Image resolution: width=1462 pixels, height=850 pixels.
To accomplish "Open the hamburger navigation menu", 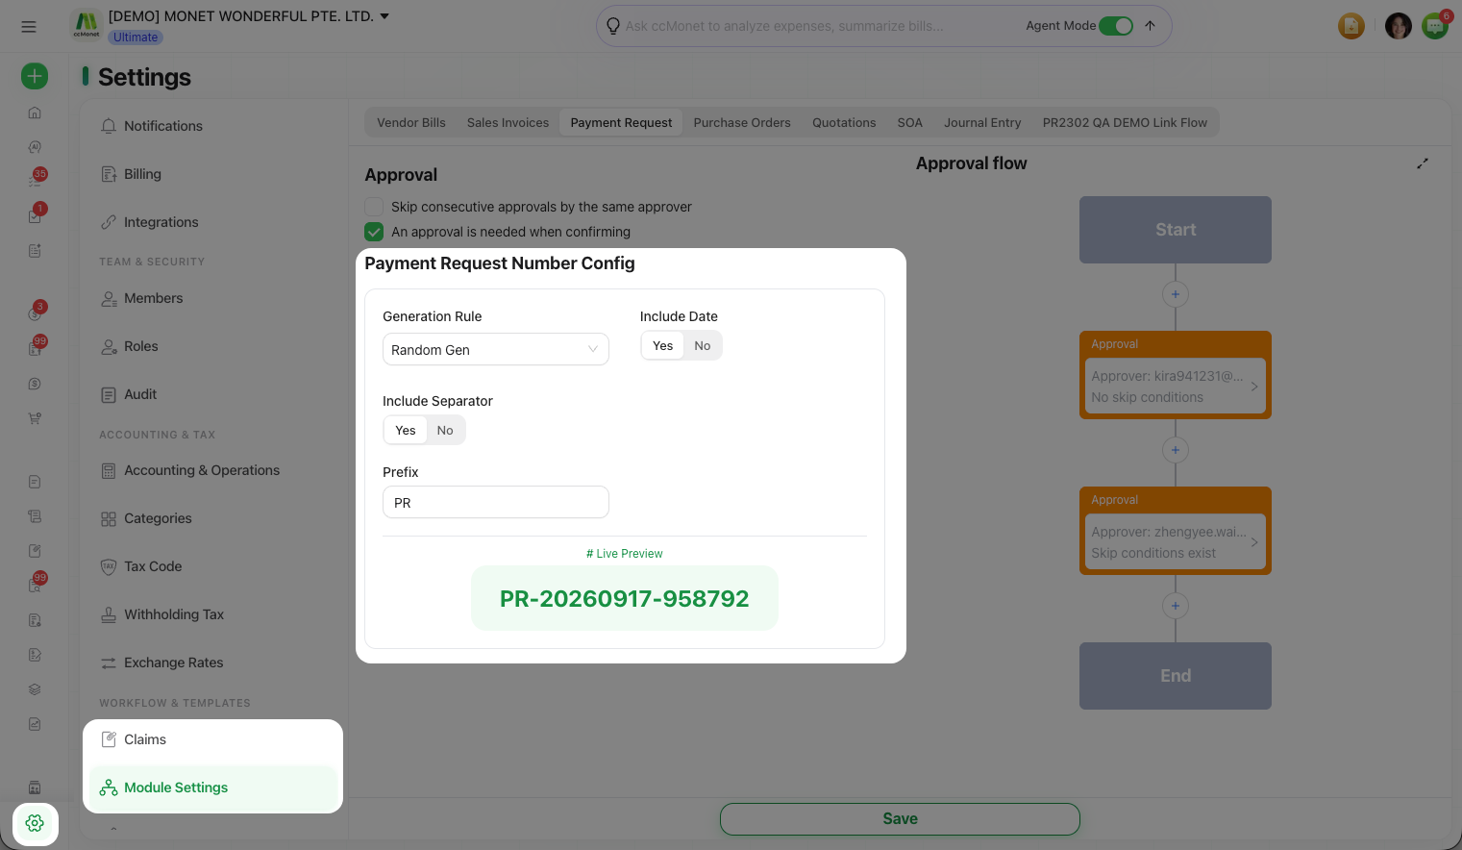I will (x=29, y=27).
